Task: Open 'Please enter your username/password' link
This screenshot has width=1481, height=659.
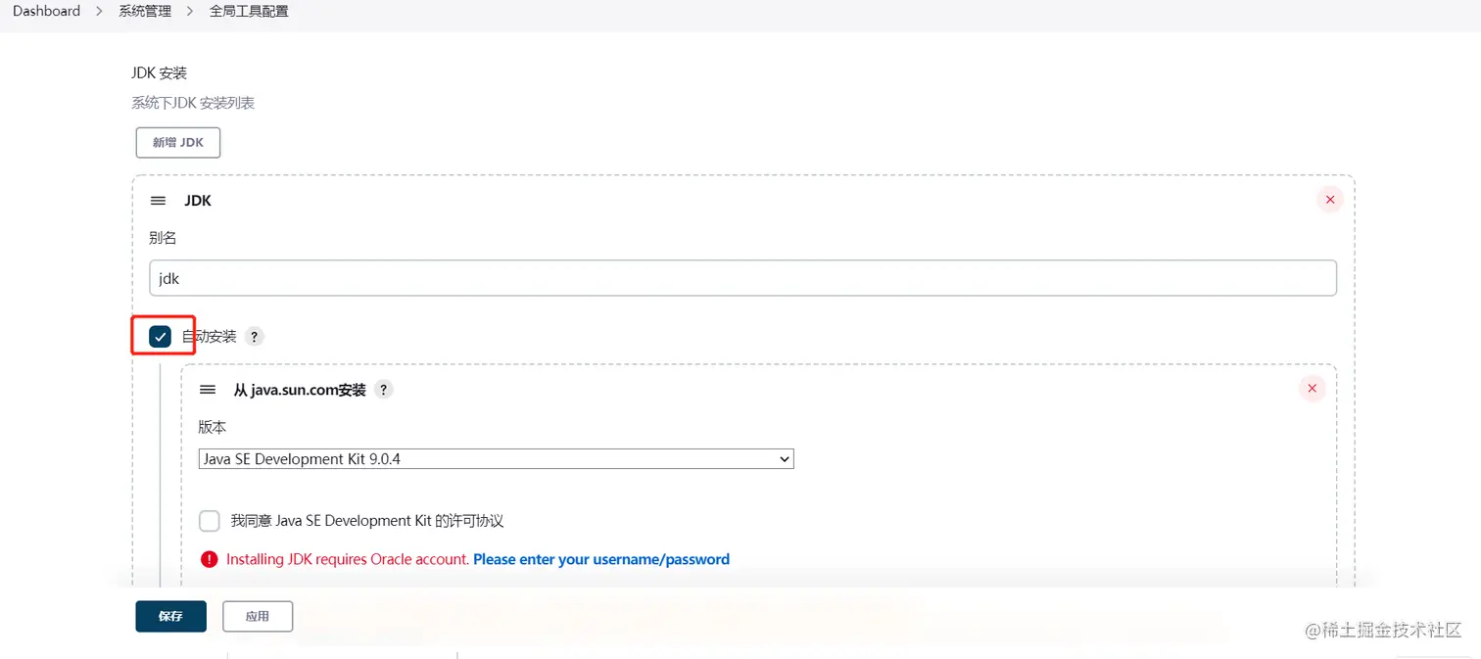Action: point(601,559)
